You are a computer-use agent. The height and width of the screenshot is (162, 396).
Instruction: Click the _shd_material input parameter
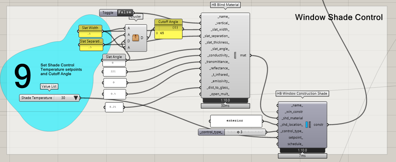coord(292,118)
